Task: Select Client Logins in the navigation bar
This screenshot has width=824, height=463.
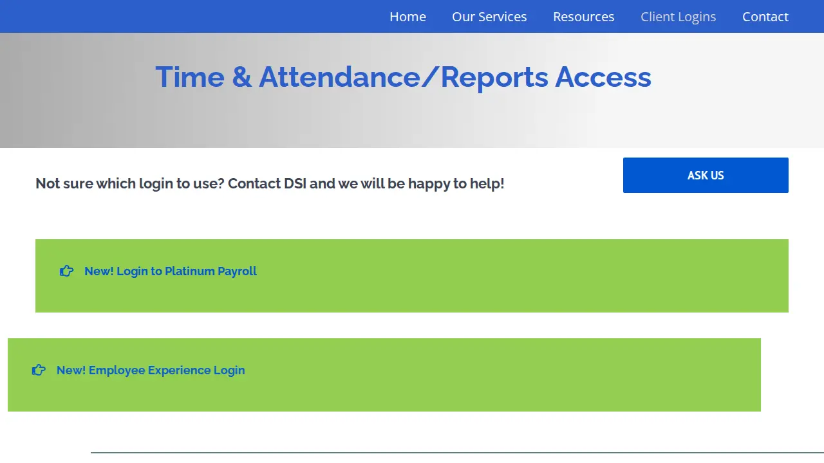Action: pyautogui.click(x=679, y=17)
